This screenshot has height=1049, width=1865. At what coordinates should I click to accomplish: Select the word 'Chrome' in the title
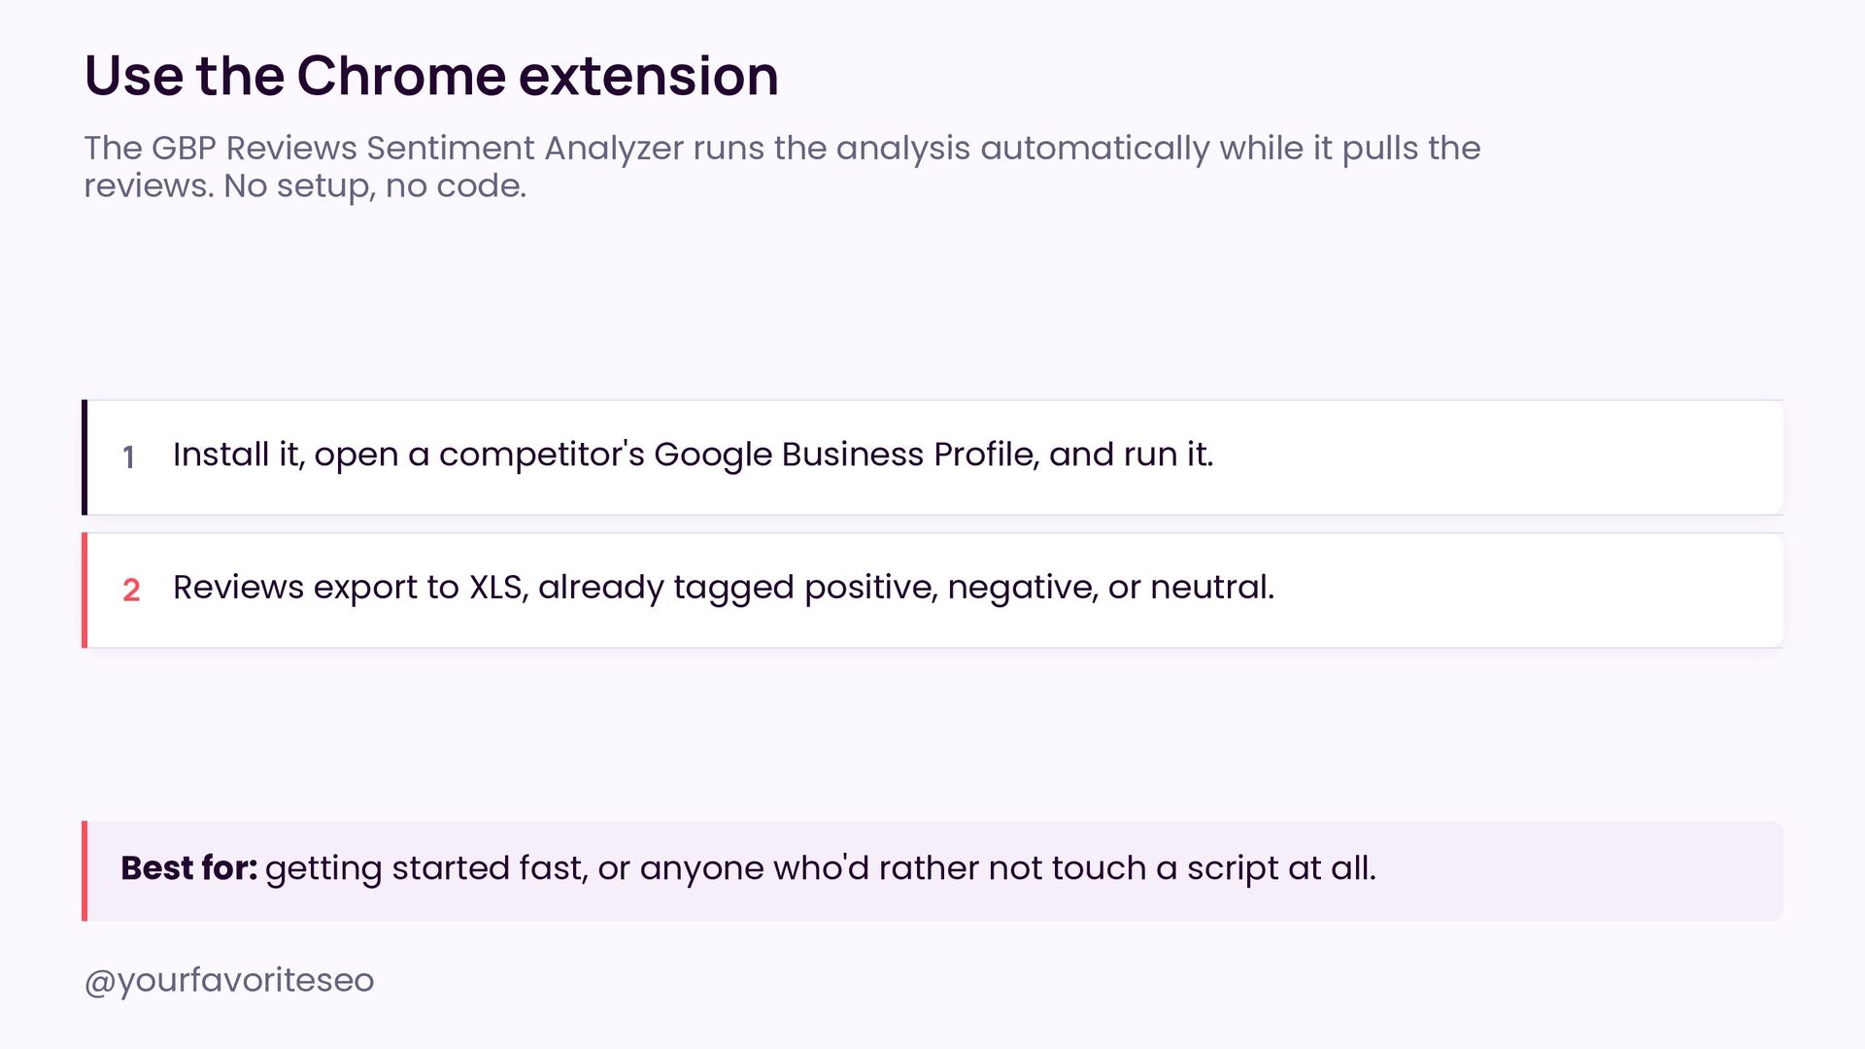pyautogui.click(x=401, y=76)
